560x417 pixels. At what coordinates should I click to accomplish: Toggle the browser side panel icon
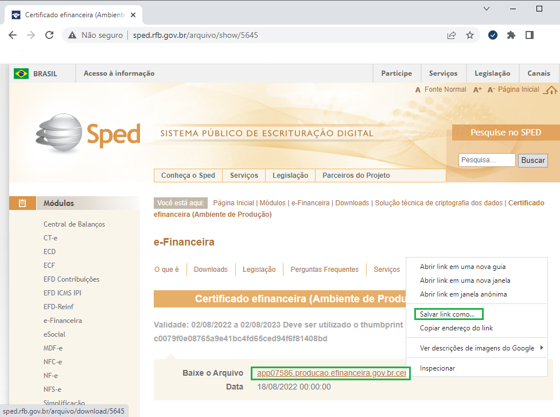click(530, 35)
